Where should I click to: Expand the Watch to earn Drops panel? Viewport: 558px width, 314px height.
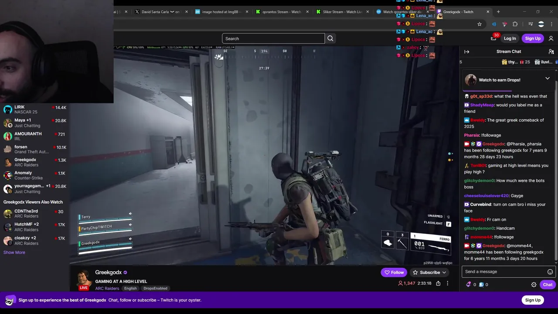(548, 78)
